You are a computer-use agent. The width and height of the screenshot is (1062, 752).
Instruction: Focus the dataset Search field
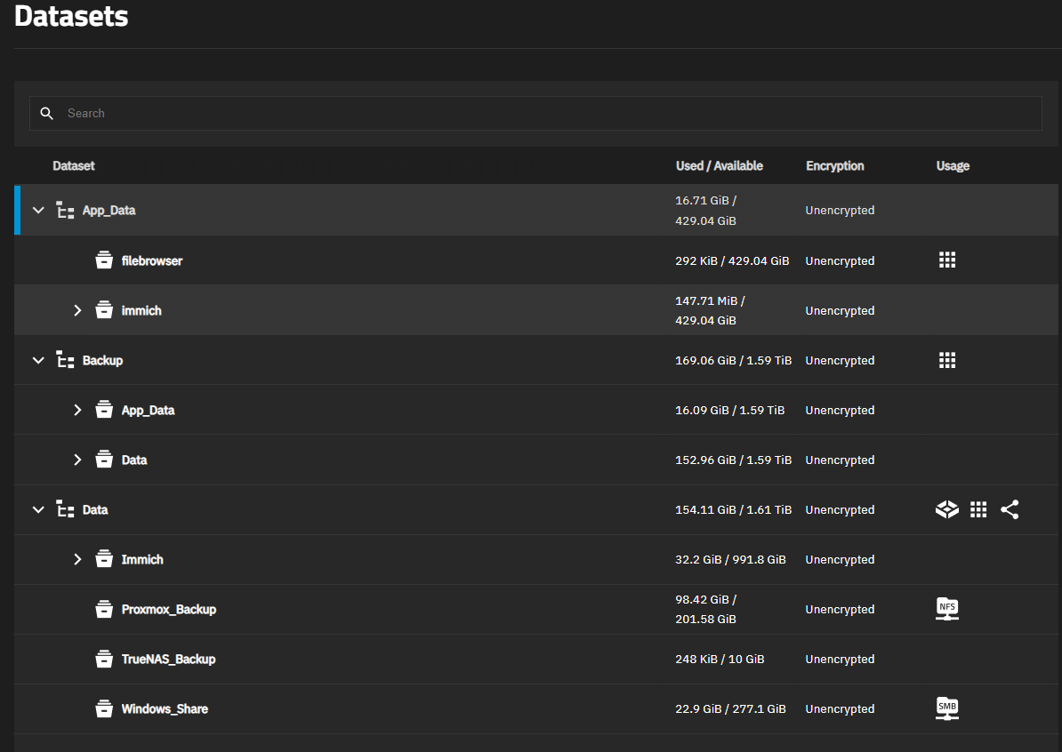click(535, 113)
